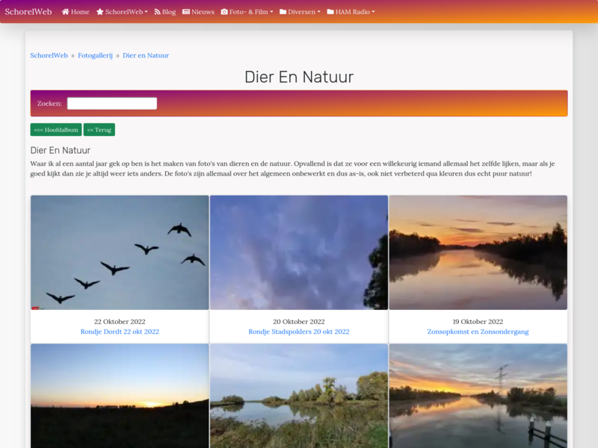Viewport: 598px width, 448px height.
Task: Open the Nieuws menu item
Action: [x=198, y=12]
